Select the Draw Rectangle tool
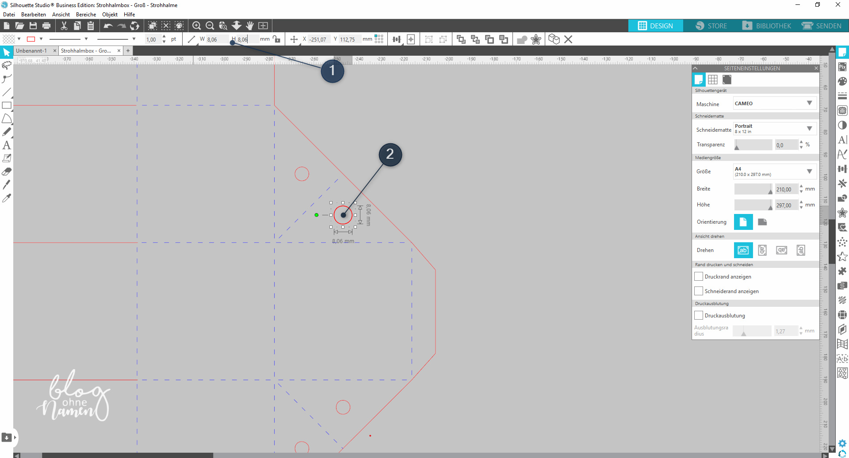 pos(7,105)
